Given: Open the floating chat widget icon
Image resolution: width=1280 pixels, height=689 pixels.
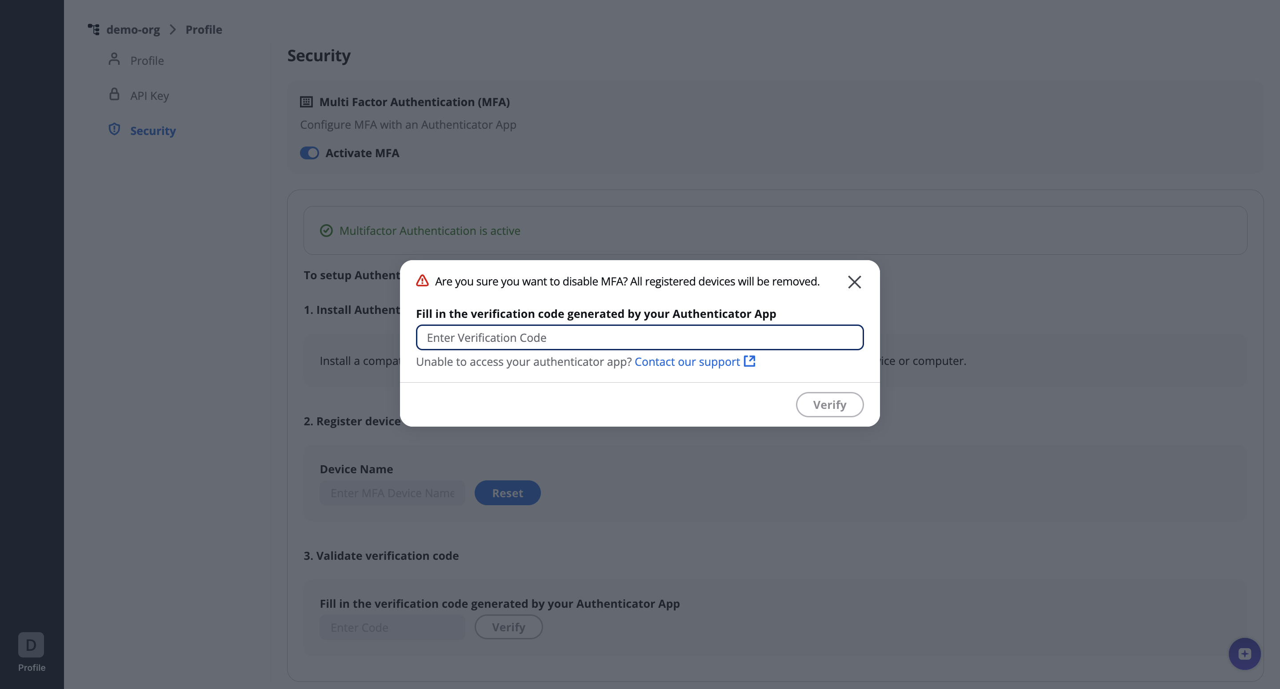Looking at the screenshot, I should click(x=1244, y=654).
